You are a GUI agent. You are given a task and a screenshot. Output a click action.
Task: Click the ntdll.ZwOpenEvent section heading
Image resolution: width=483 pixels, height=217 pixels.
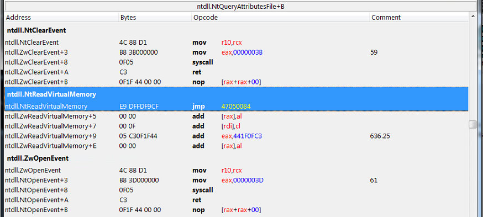point(38,158)
